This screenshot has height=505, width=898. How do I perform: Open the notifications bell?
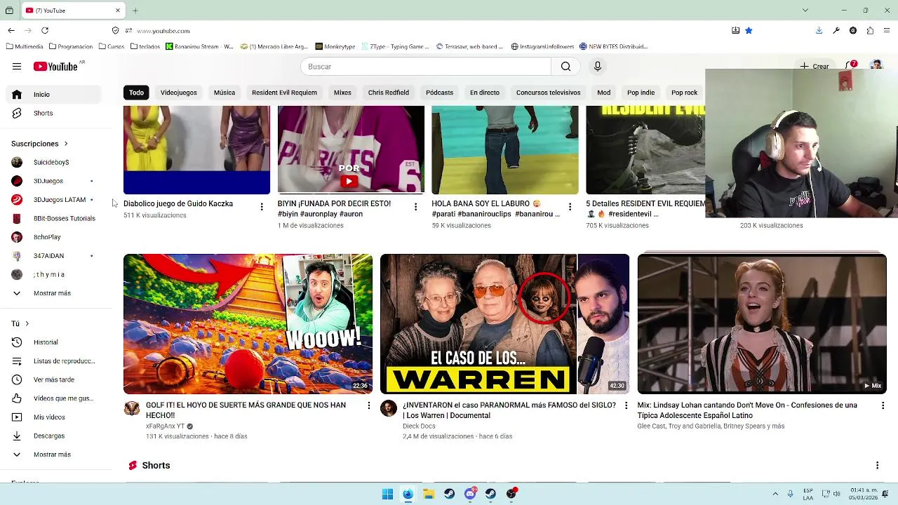851,66
